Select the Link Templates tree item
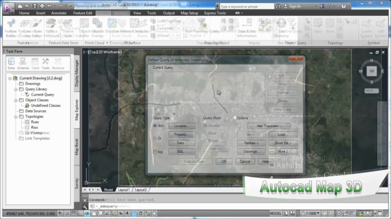The image size is (391, 219). point(37,138)
